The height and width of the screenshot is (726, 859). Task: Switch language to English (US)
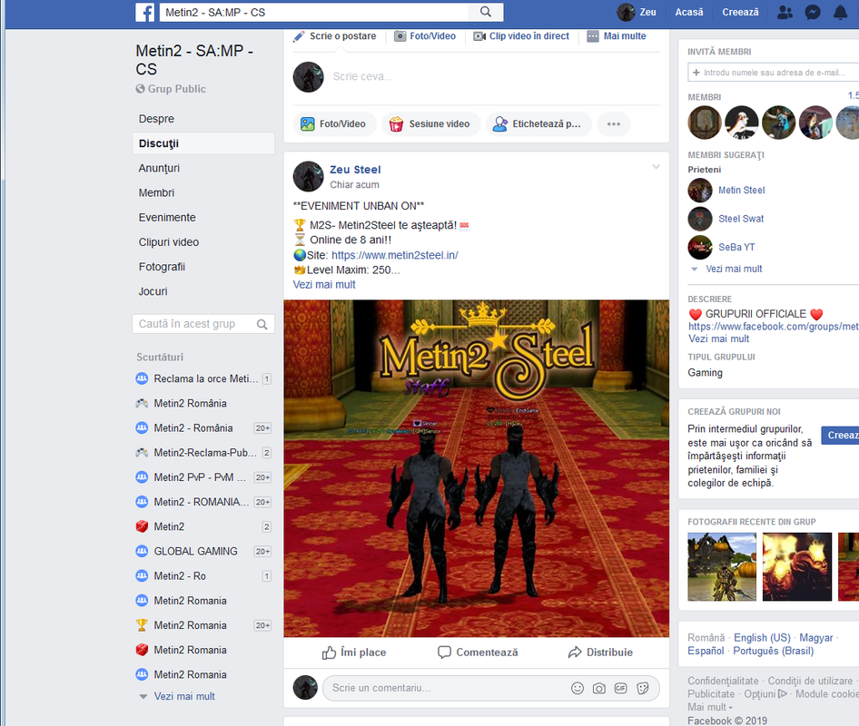pos(762,638)
